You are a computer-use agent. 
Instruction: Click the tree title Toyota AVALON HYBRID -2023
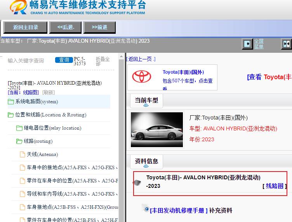pyautogui.click(x=55, y=85)
